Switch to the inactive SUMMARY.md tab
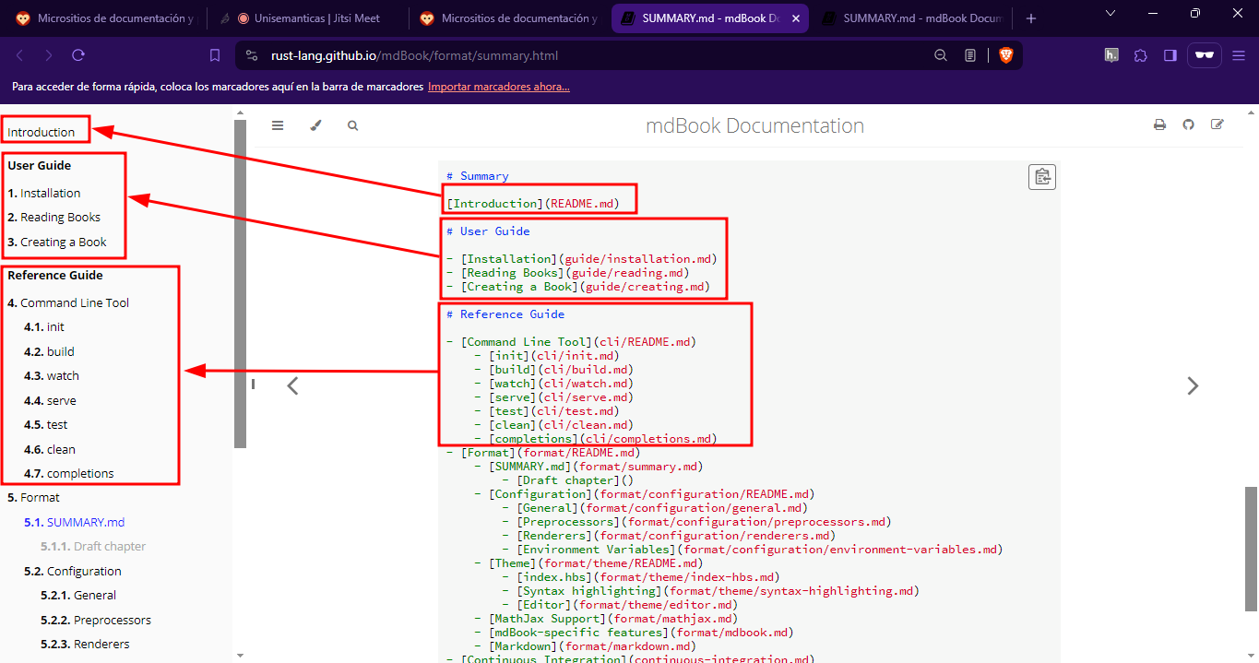 (911, 18)
